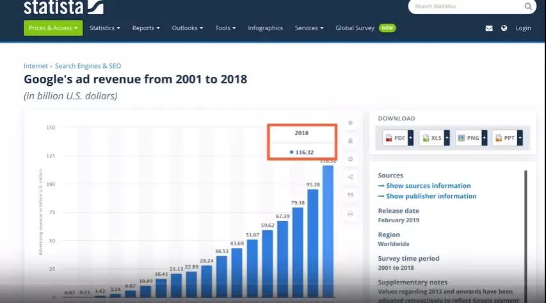
Task: Click the share icon beside chart
Action: coord(350,177)
